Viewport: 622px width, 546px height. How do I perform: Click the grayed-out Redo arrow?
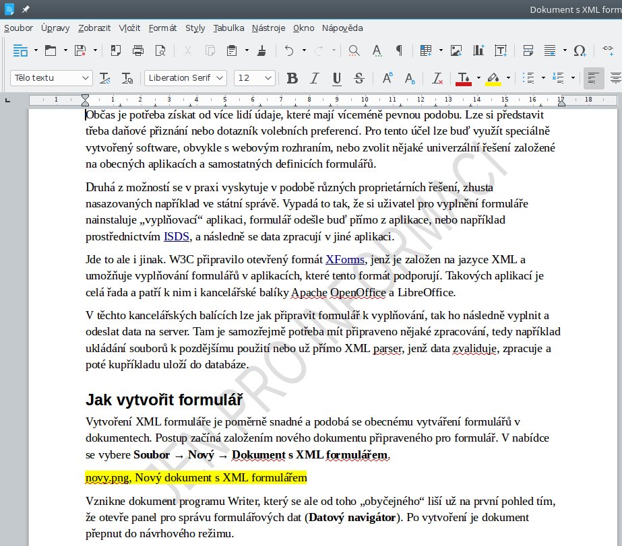pyautogui.click(x=319, y=50)
